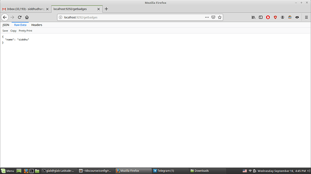Viewport: 311px width, 174px height.
Task: Open the clock showing Wednesday September 16
Action: tap(281, 171)
